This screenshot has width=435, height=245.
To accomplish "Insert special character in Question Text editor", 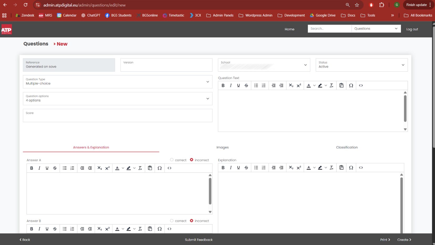I will tap(351, 86).
